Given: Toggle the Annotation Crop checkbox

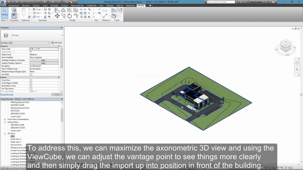Looking at the screenshot, I should click(31, 86).
